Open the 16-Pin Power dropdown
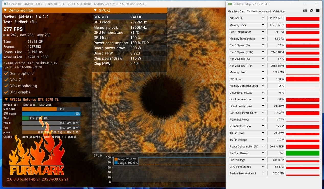324x189 pixels. coord(263,133)
